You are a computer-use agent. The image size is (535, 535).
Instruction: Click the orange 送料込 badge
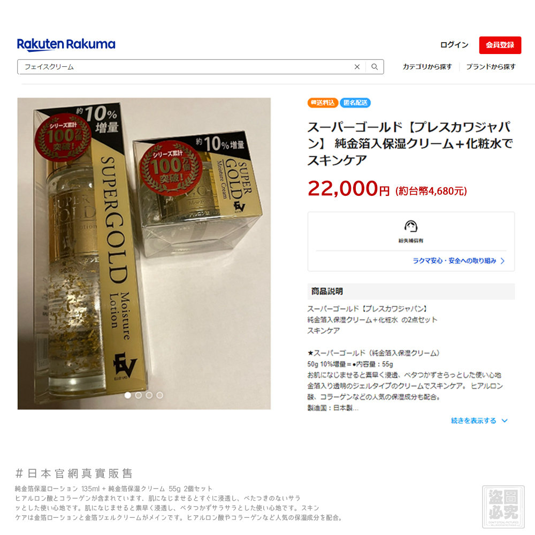coord(323,103)
